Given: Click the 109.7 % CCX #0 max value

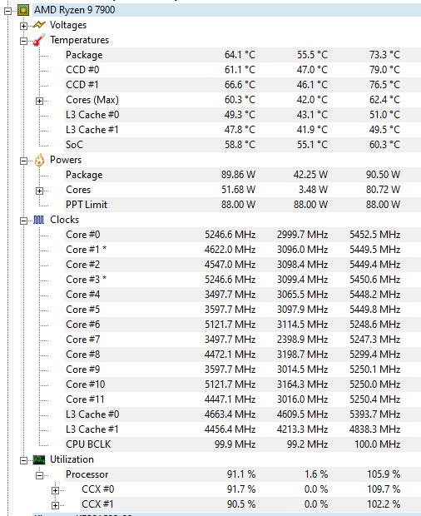Looking at the screenshot, I should pos(384,489).
